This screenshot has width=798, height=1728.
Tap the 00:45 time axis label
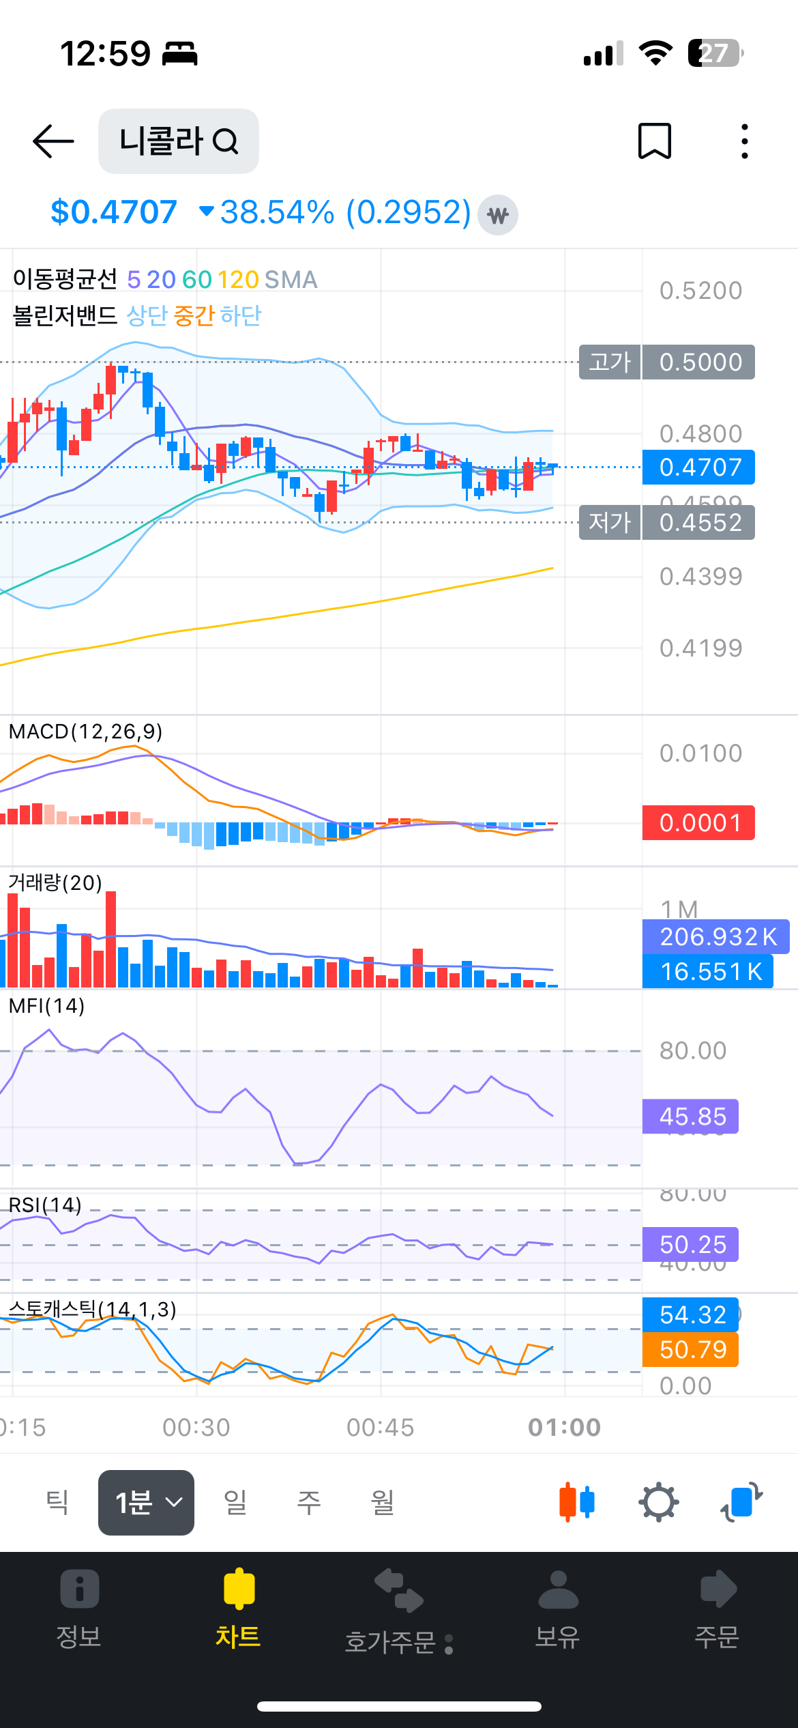click(x=380, y=1427)
